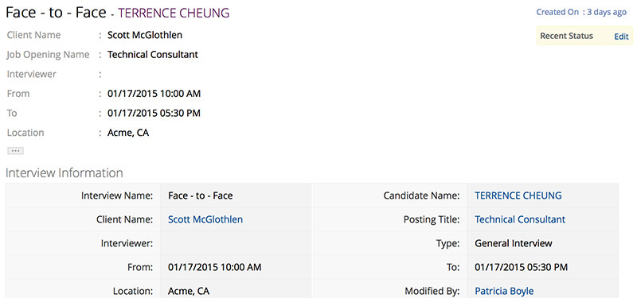Select the To date value in table
637x298 pixels.
pyautogui.click(x=521, y=267)
